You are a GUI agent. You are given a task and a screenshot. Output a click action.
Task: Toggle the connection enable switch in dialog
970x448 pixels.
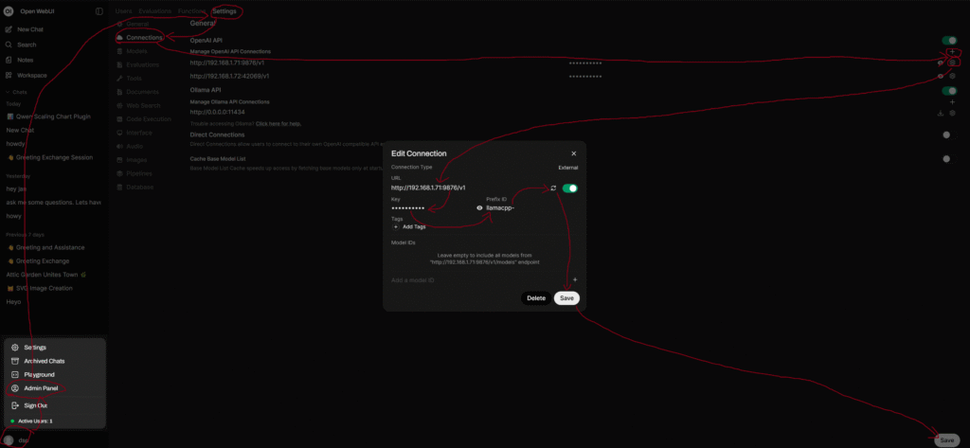(x=570, y=188)
